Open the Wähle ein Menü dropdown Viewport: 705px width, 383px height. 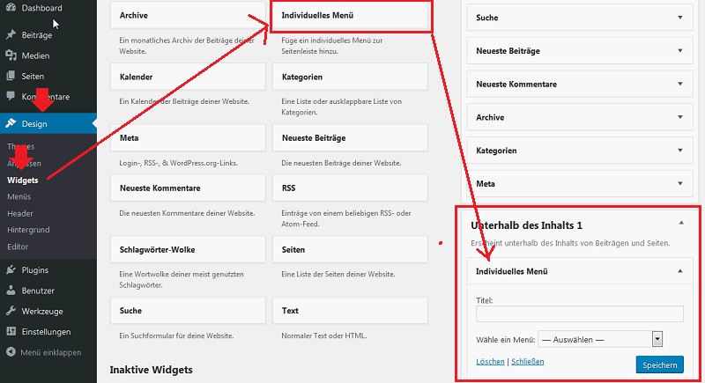pos(599,339)
